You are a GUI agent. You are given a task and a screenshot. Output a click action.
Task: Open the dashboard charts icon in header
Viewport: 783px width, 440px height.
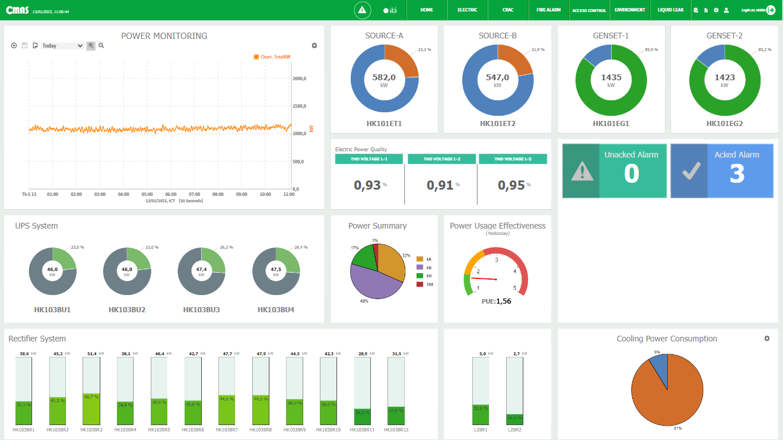pyautogui.click(x=390, y=10)
